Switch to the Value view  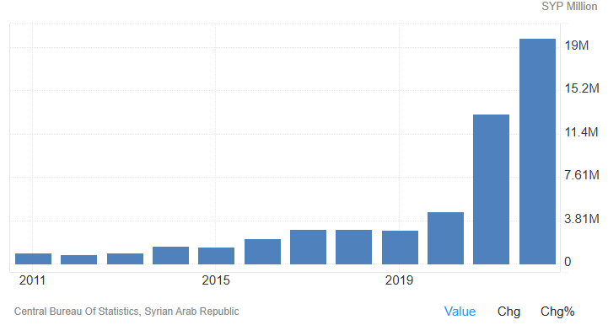[460, 312]
